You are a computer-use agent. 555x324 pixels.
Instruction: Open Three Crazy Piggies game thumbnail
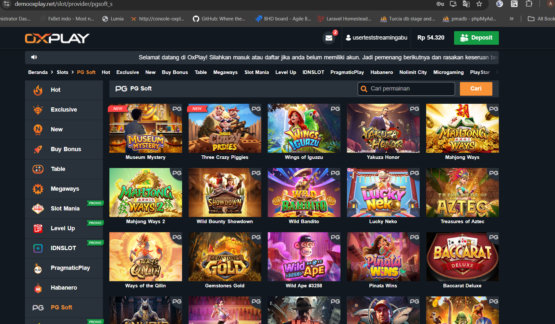225,128
